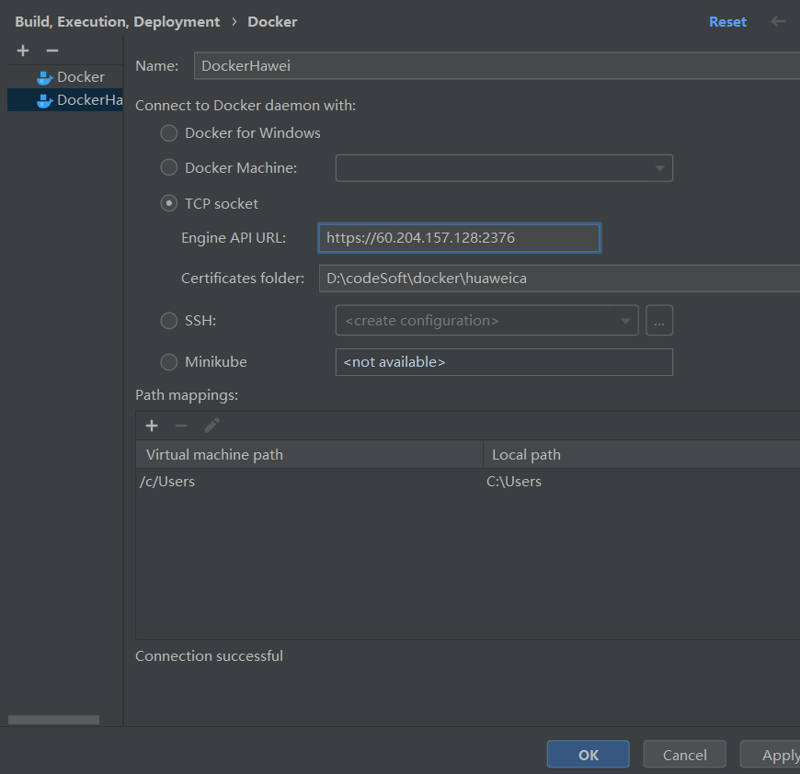This screenshot has width=800, height=774.
Task: Remove path mapping with the minus icon
Action: tap(181, 426)
